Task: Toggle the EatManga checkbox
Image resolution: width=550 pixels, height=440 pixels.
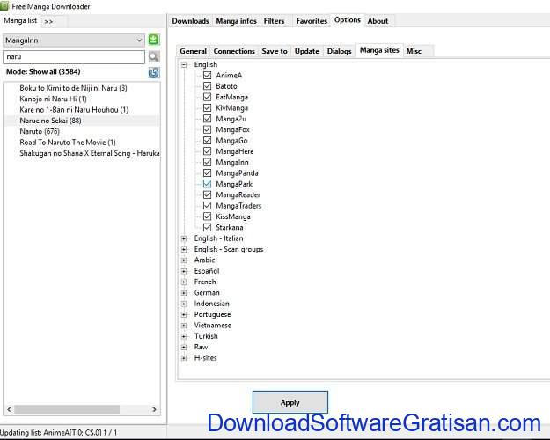Action: pos(208,97)
